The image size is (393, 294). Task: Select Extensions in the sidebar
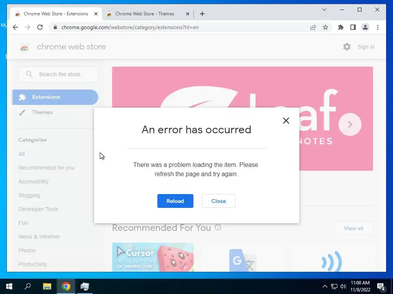point(55,97)
